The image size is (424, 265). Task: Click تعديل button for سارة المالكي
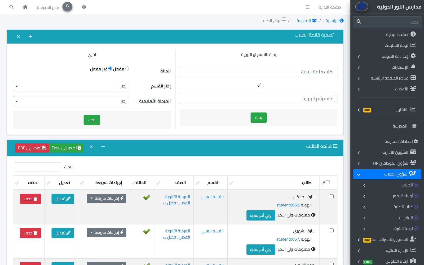coord(63,199)
